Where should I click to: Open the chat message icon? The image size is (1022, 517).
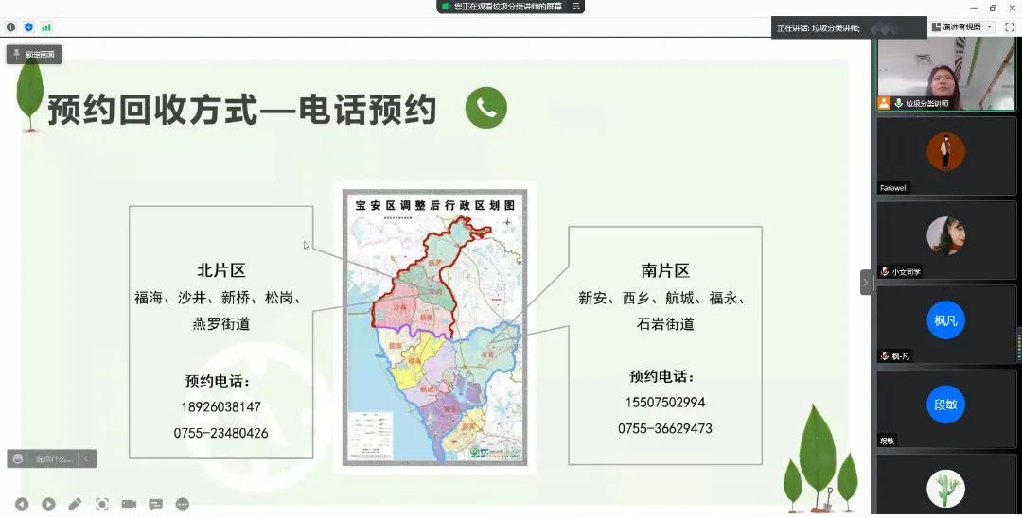click(155, 505)
